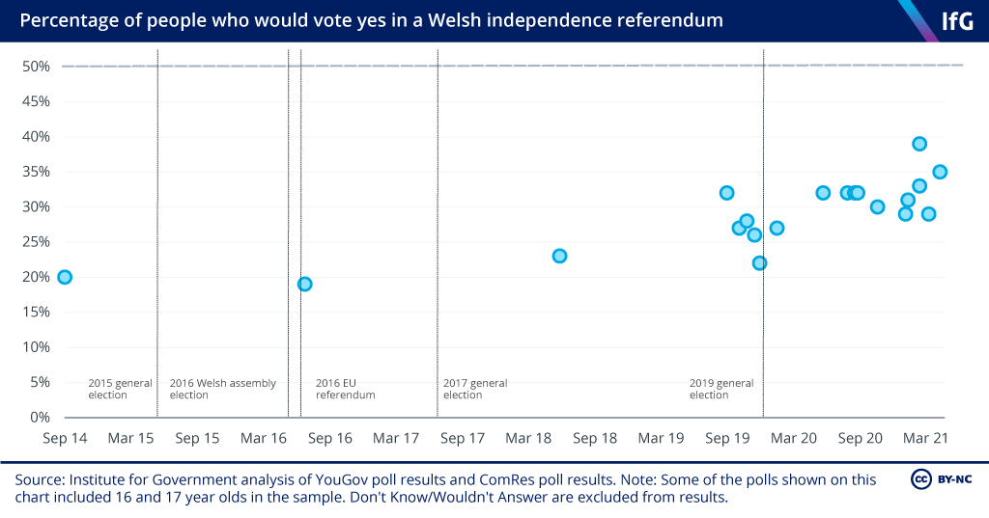Select the Sep 14 data point at 20%
Image resolution: width=989 pixels, height=518 pixels.
point(65,277)
